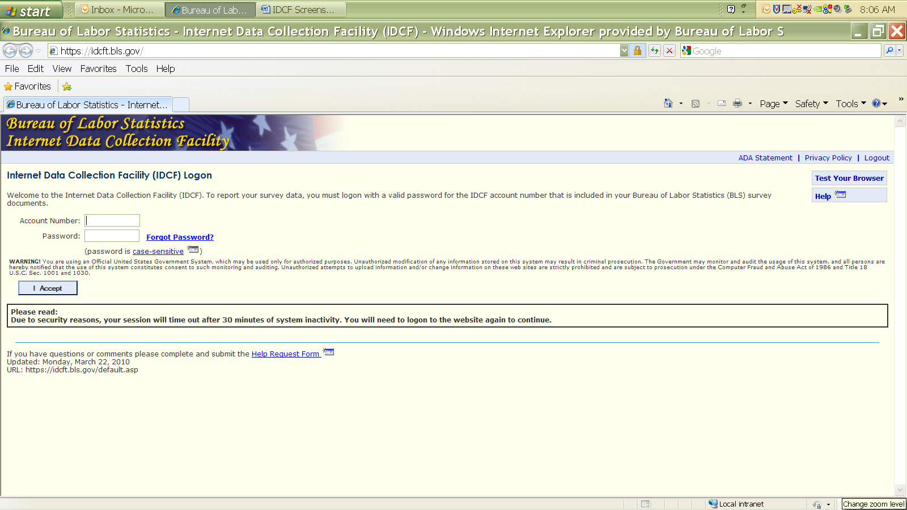Screen dimensions: 907x510
Task: Click the browser Back arrow button
Action: [10, 51]
